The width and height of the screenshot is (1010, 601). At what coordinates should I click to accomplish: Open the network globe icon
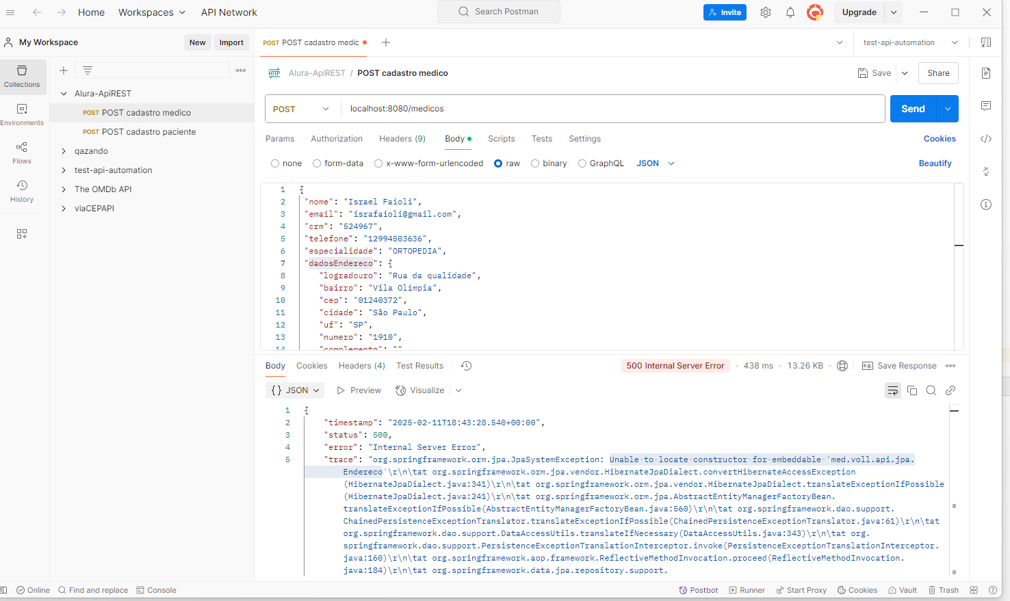click(842, 366)
